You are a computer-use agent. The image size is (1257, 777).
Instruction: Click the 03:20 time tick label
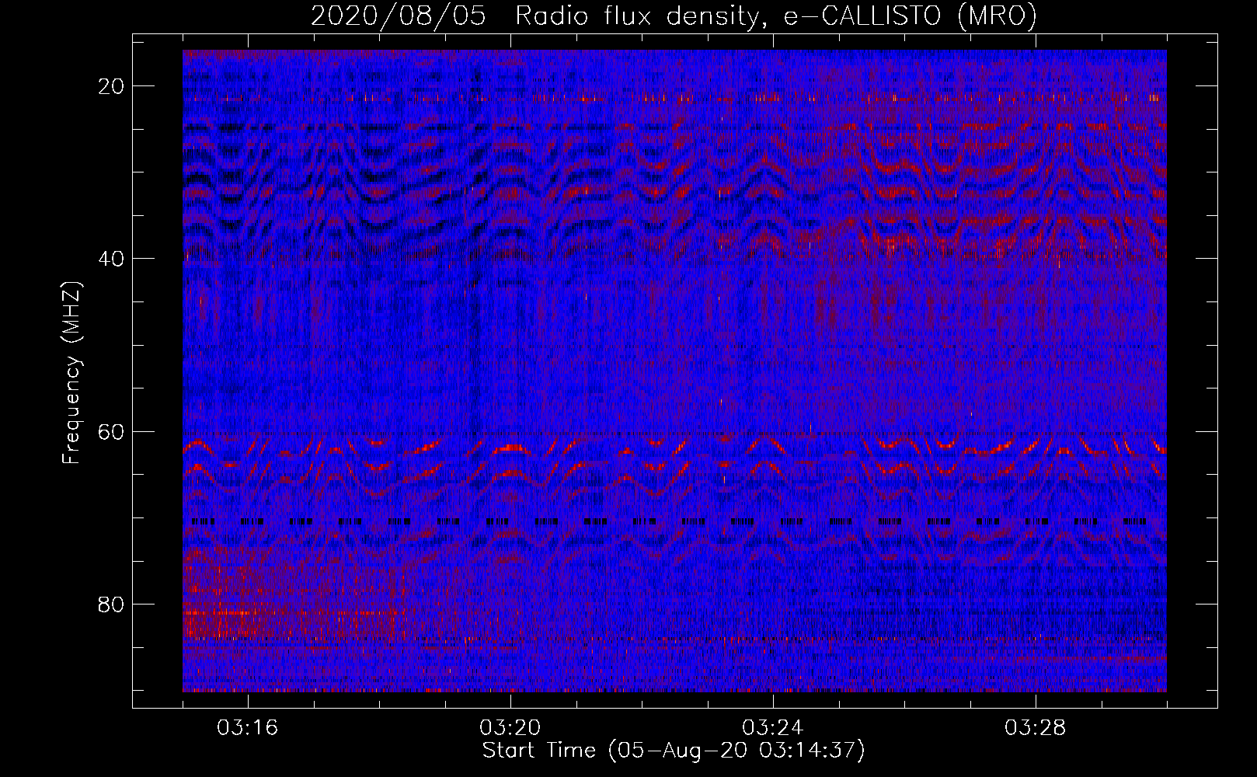pyautogui.click(x=510, y=728)
